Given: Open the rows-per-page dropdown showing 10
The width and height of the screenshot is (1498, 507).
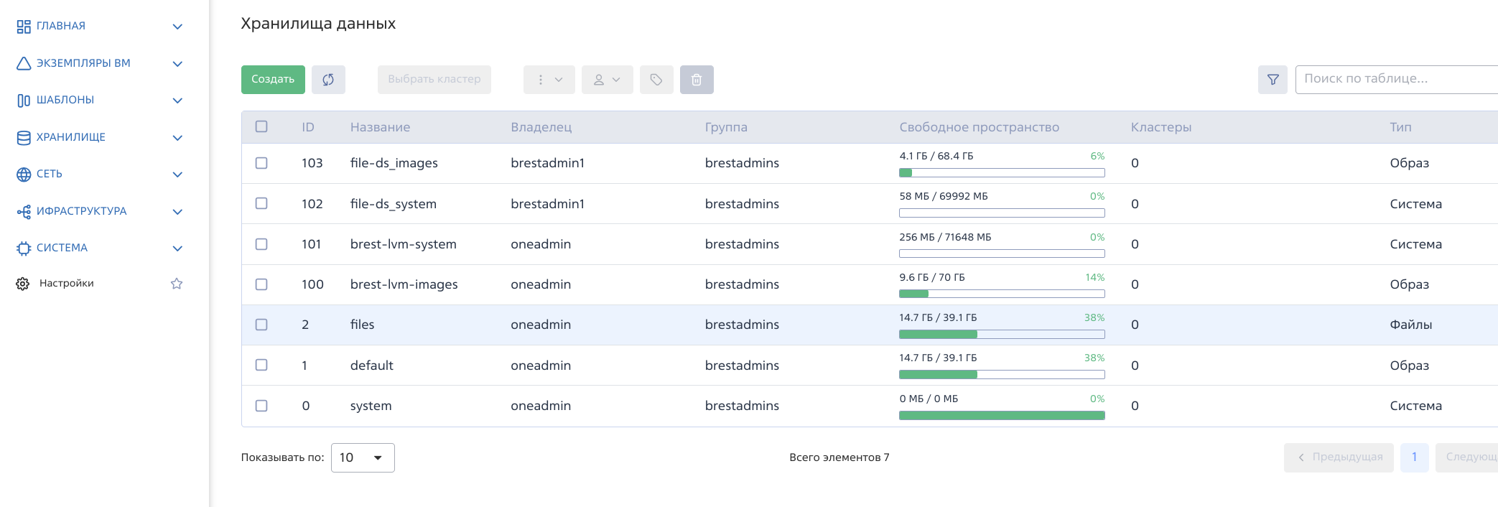Looking at the screenshot, I should (363, 457).
